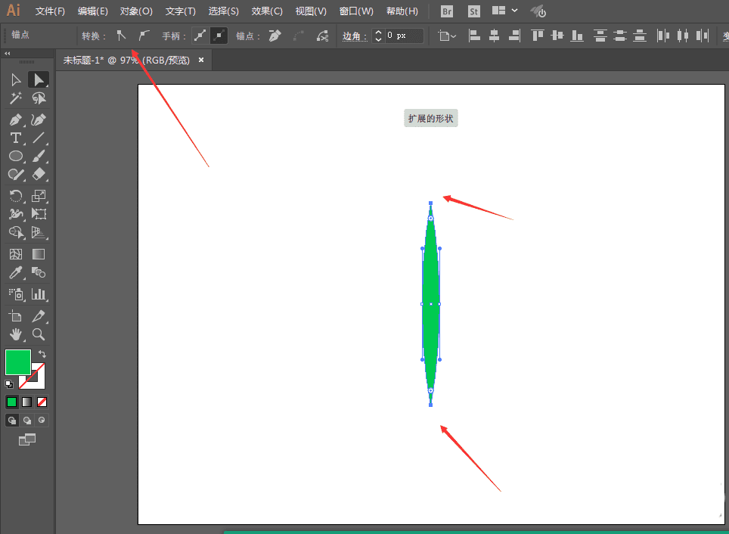Open the 对象(O) menu
This screenshot has height=534, width=729.
(136, 11)
